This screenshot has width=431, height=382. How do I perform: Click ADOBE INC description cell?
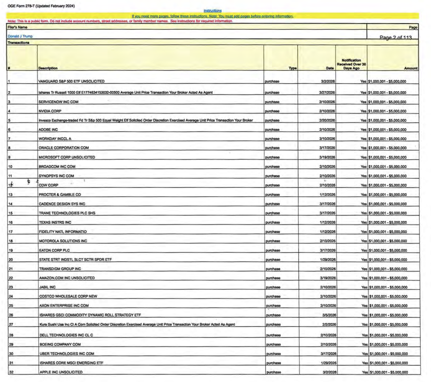(48, 129)
